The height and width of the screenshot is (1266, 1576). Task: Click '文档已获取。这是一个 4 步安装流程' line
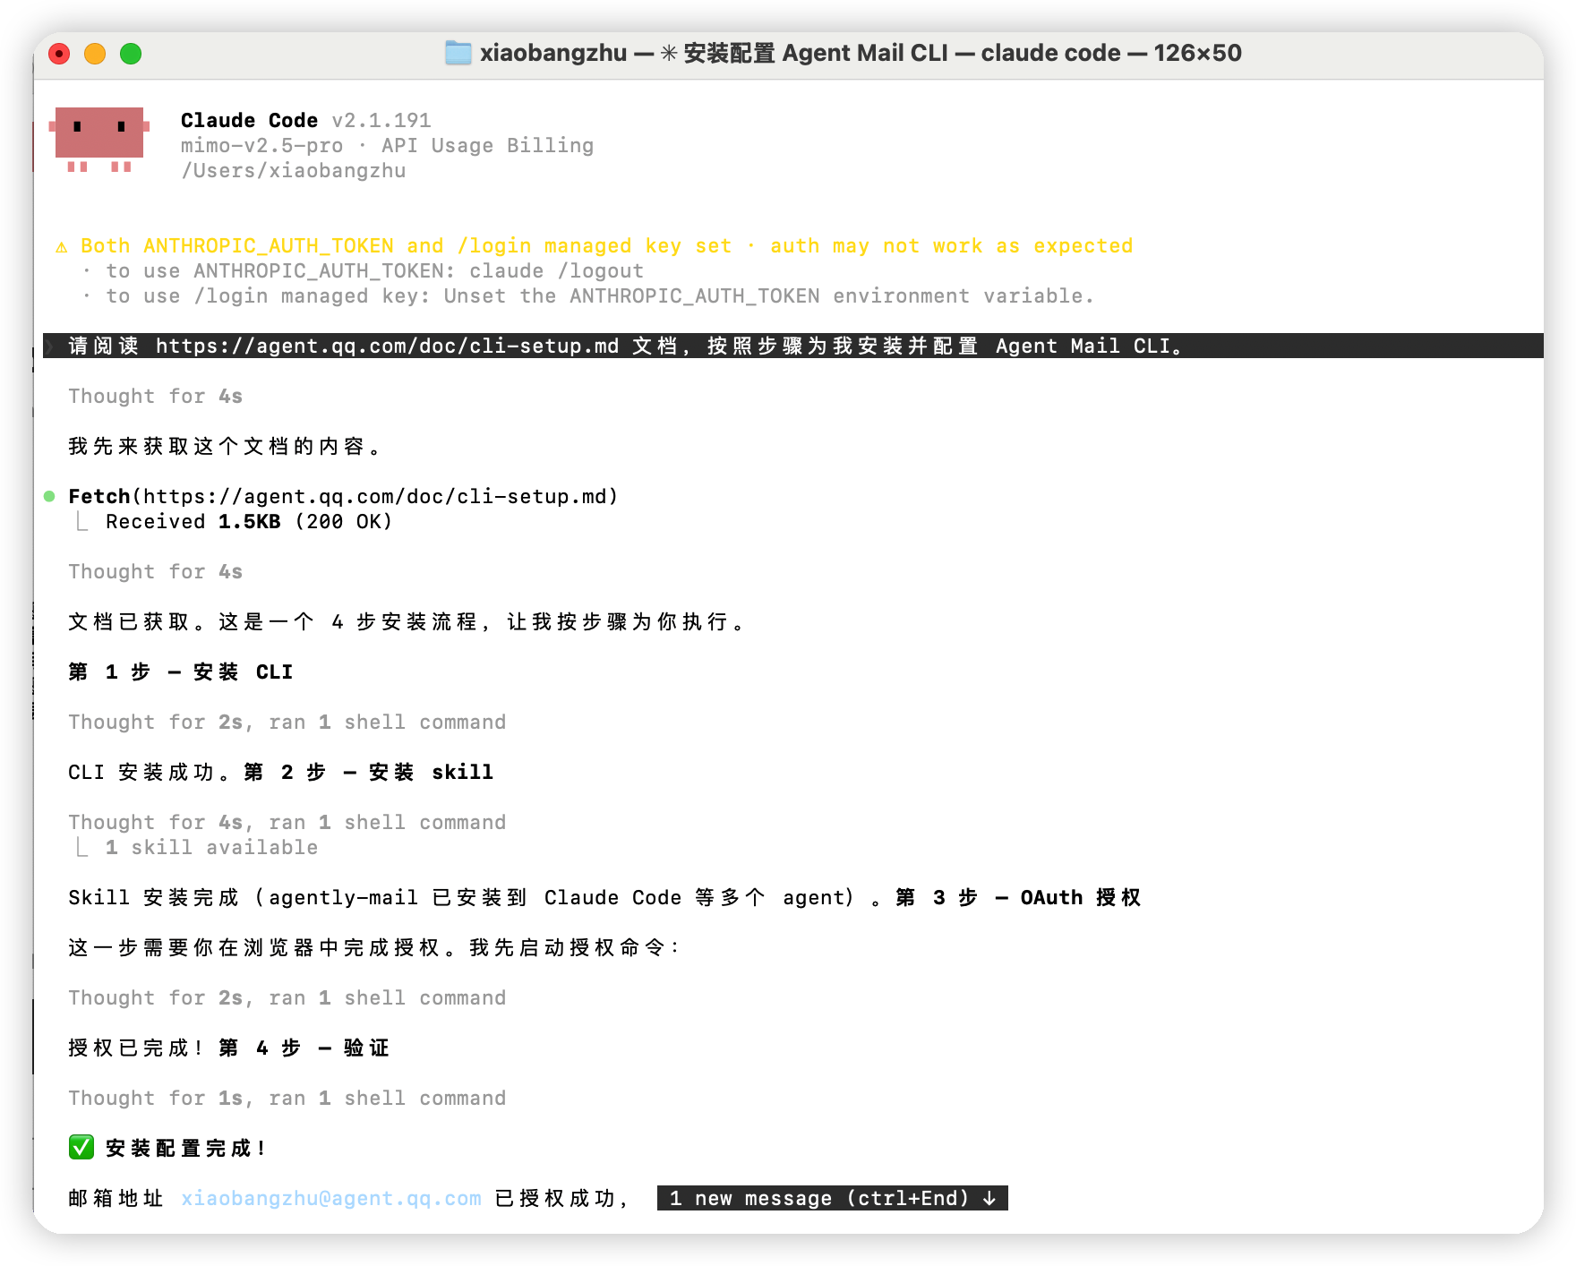point(407,621)
